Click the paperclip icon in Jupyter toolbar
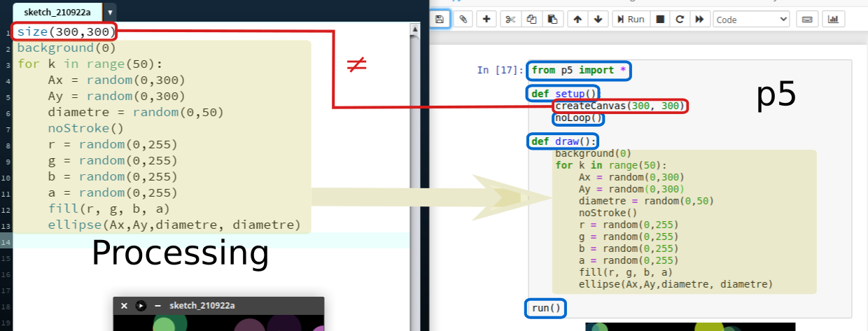The height and width of the screenshot is (331, 868). [463, 20]
